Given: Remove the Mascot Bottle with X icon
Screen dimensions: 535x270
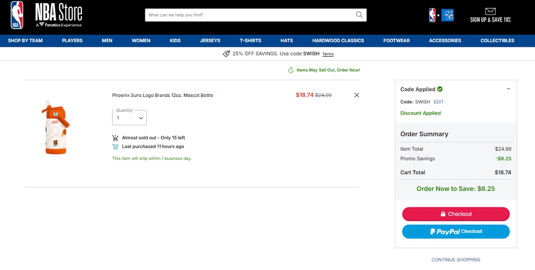Looking at the screenshot, I should pos(357,95).
